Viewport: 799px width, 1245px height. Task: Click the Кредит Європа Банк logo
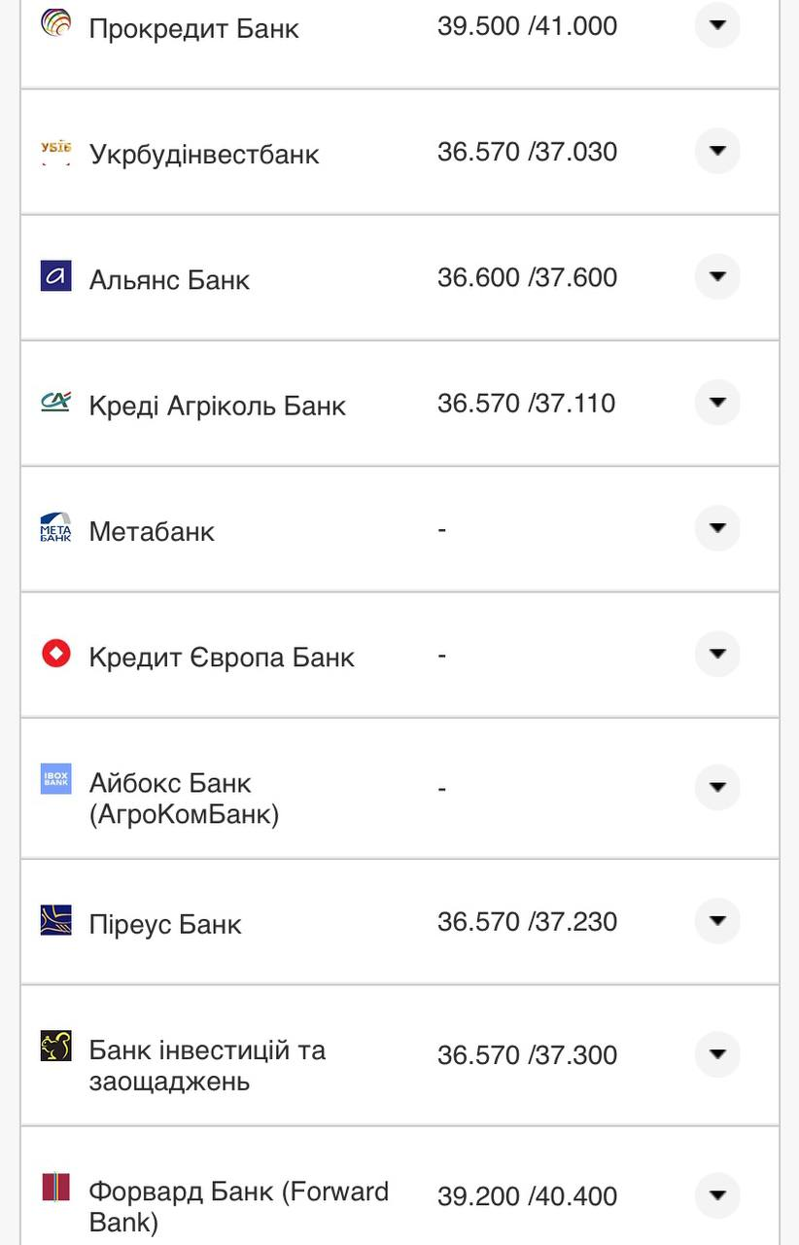coord(55,653)
